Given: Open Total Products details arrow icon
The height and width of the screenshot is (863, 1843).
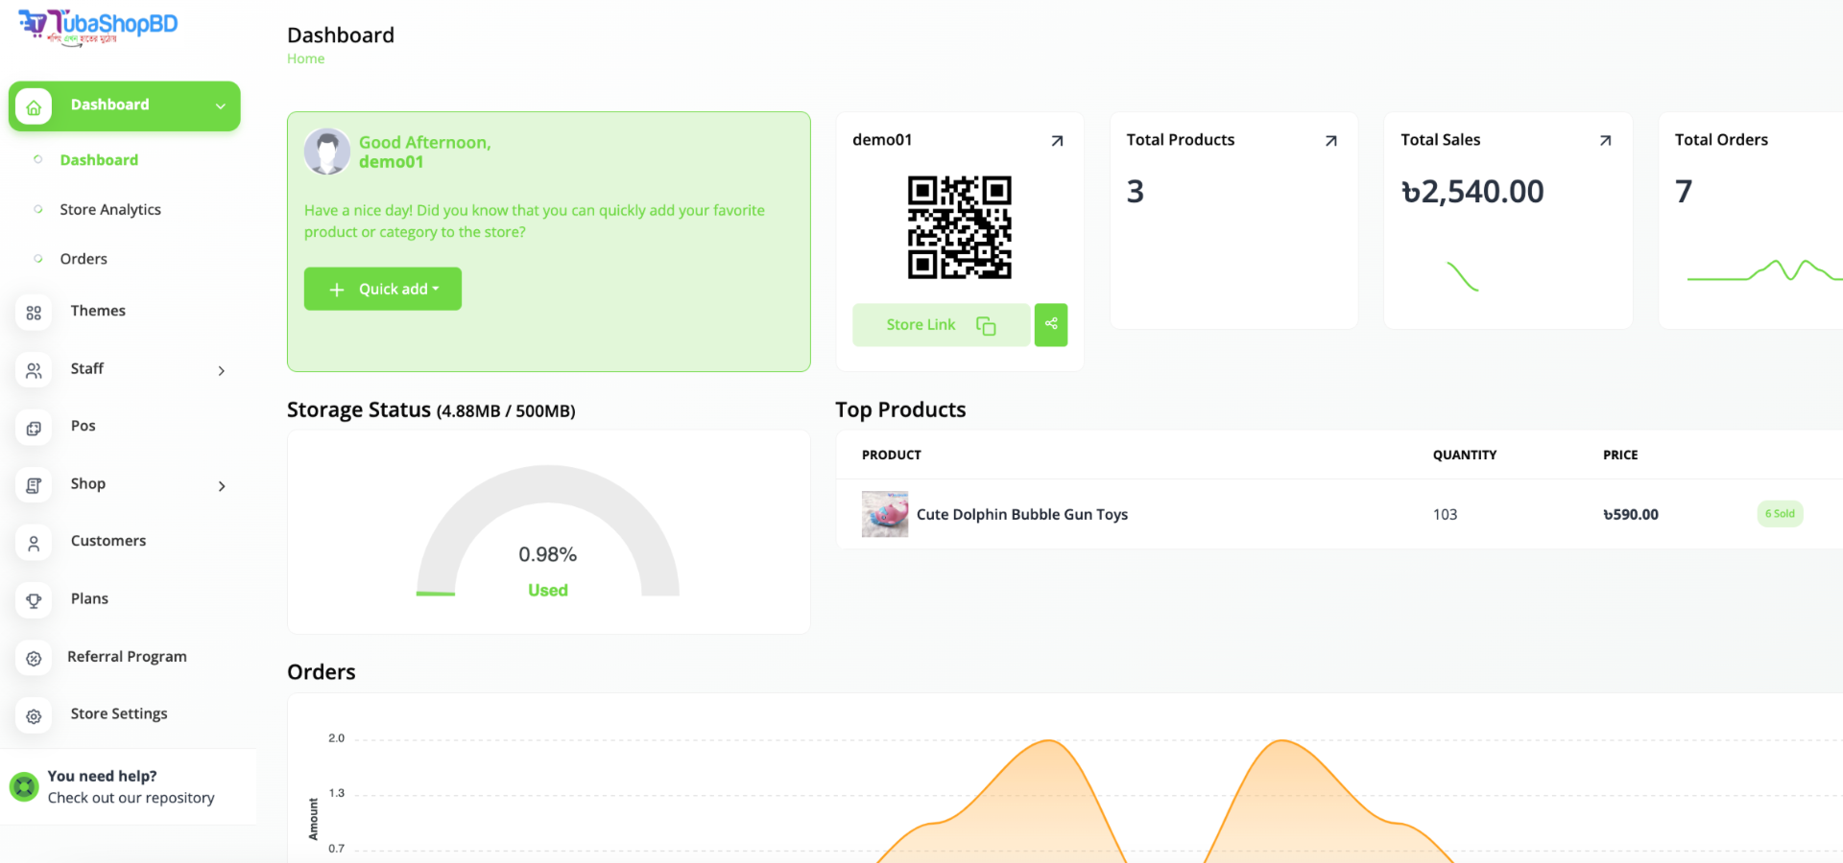Looking at the screenshot, I should pos(1330,141).
